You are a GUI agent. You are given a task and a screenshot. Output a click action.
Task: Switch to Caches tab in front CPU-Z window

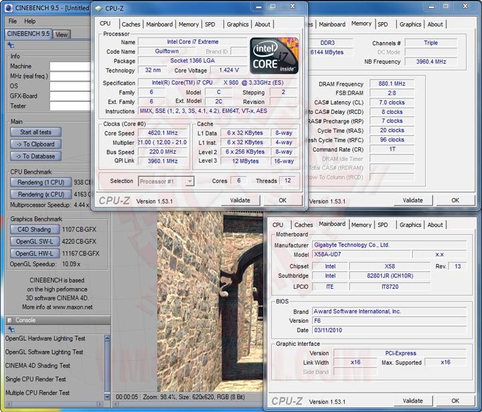click(x=131, y=24)
